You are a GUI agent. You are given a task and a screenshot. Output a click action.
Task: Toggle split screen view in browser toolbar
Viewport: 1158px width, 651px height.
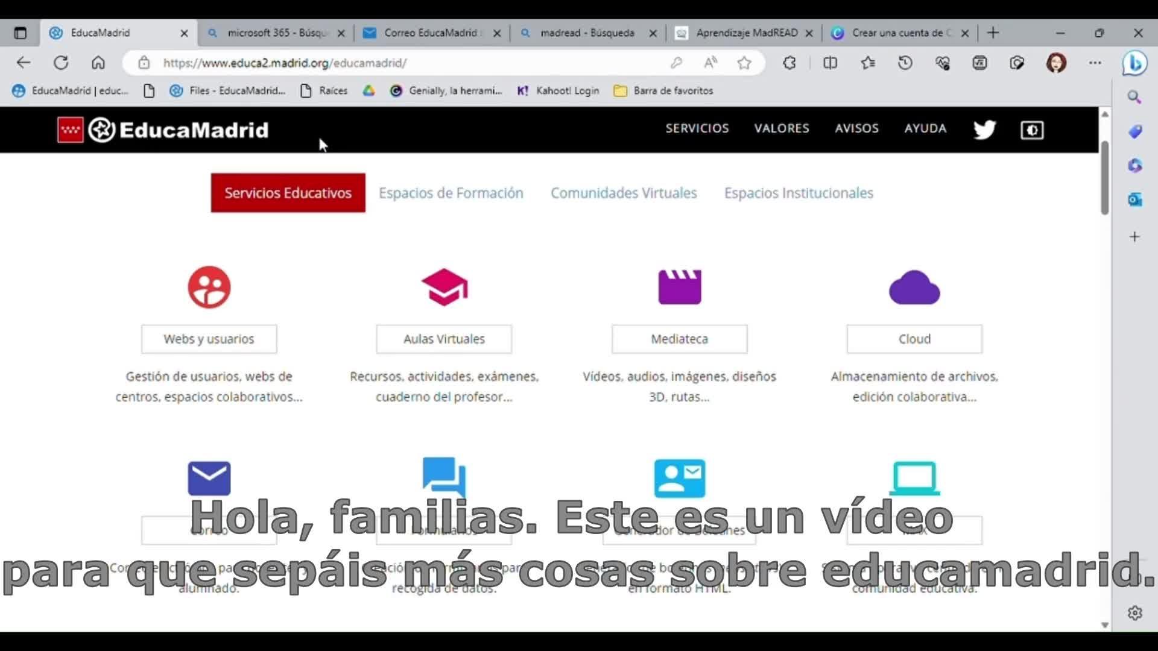(830, 63)
